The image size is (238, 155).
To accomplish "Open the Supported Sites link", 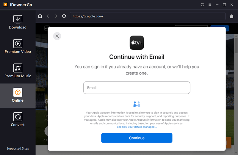I will [x=18, y=148].
